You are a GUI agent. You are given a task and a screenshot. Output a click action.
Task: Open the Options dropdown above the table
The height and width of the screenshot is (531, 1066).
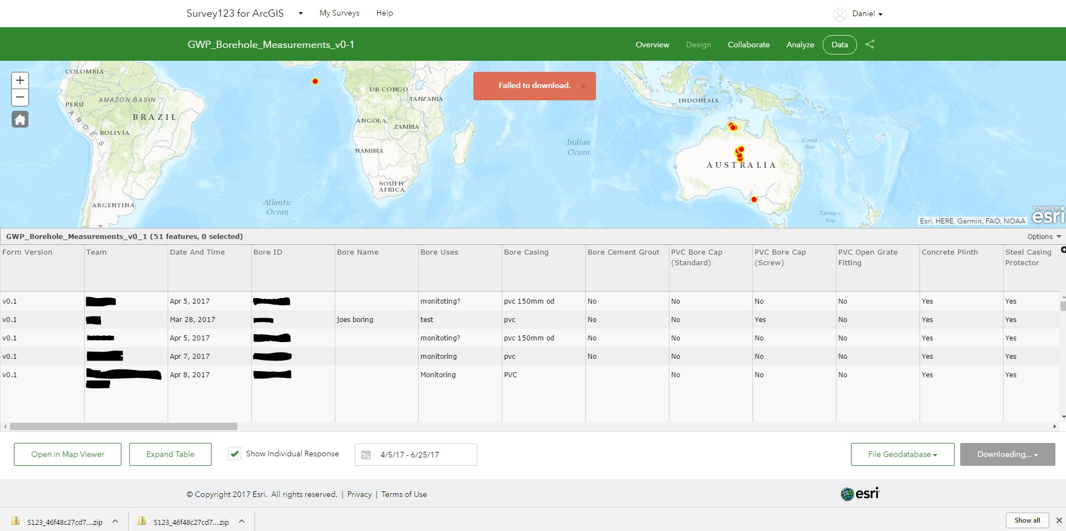coord(1043,236)
